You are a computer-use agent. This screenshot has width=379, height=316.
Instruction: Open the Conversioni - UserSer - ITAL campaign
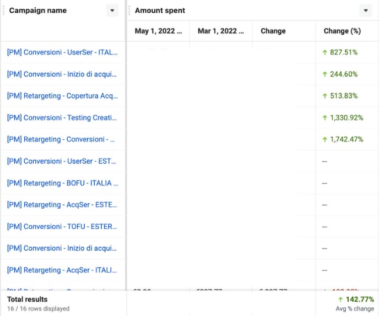click(x=62, y=52)
